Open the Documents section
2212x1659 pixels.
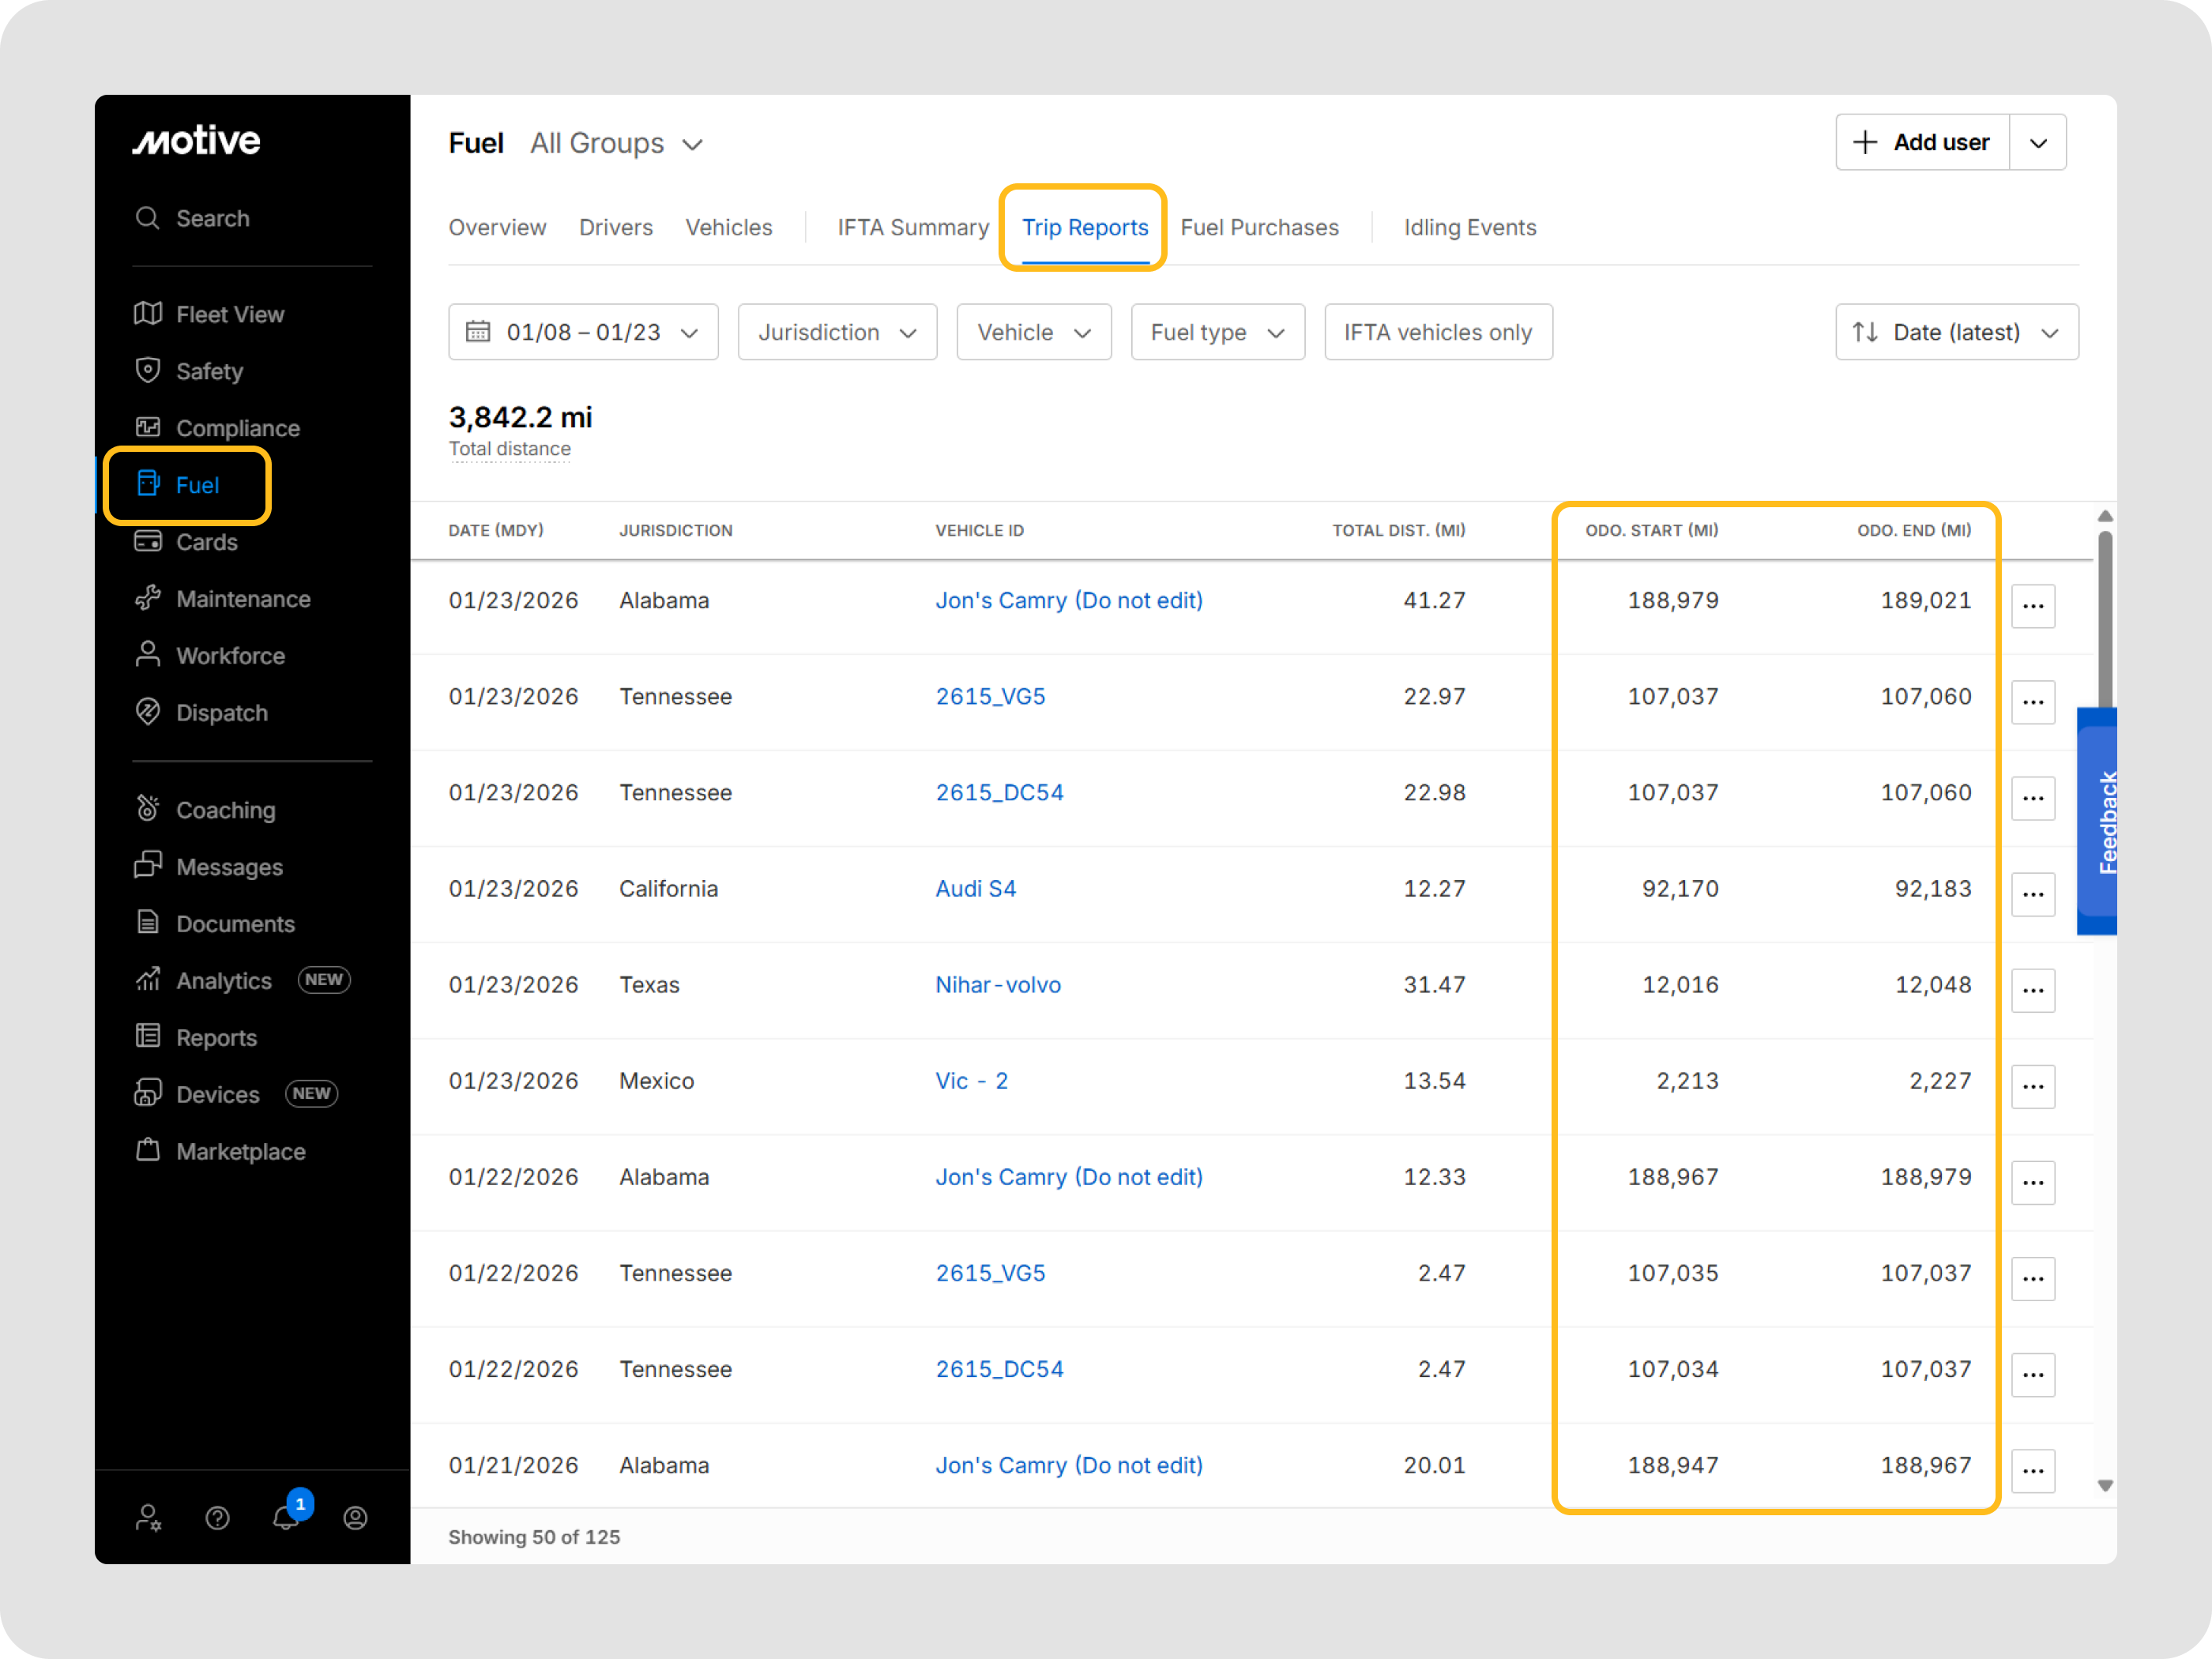point(215,924)
